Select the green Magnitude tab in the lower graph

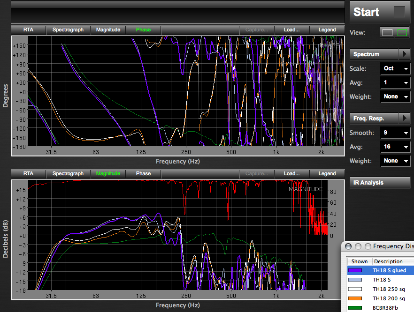click(x=108, y=174)
